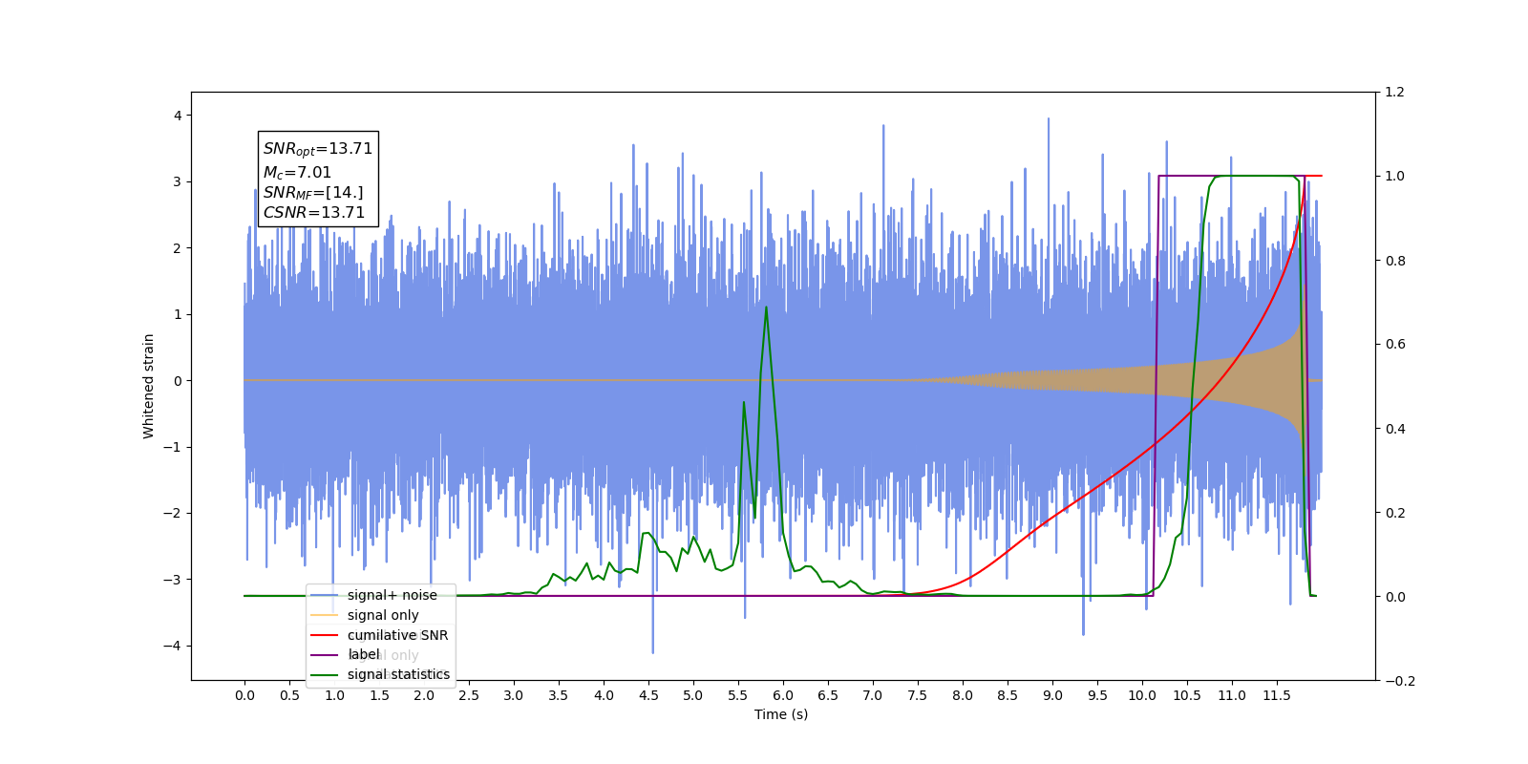Image resolution: width=1528 pixels, height=764 pixels.
Task: Click the 3.5 tick on the time axis
Action: tap(559, 695)
